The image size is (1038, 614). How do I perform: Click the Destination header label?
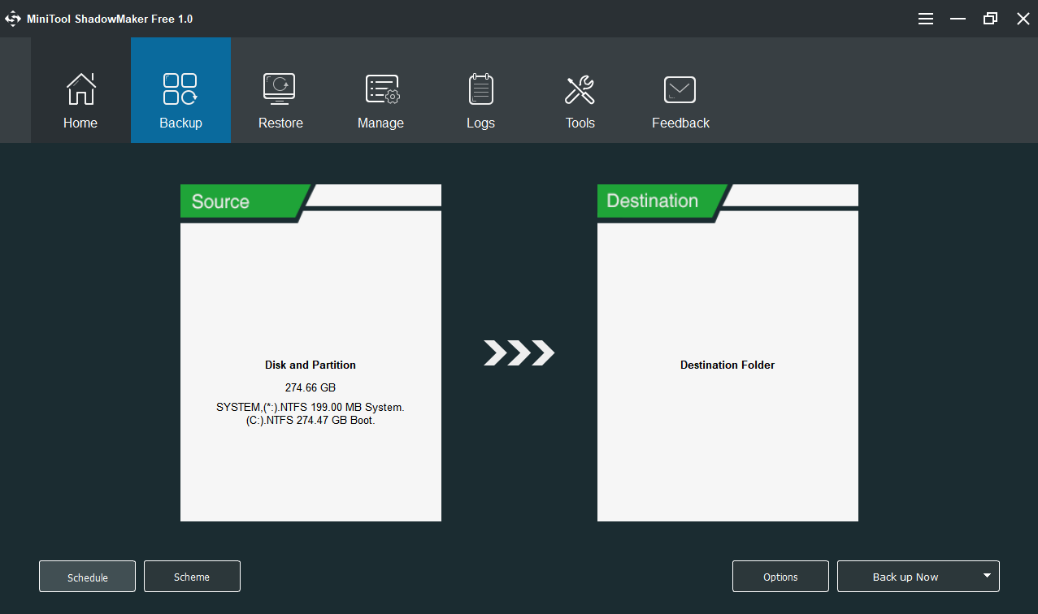tap(653, 201)
